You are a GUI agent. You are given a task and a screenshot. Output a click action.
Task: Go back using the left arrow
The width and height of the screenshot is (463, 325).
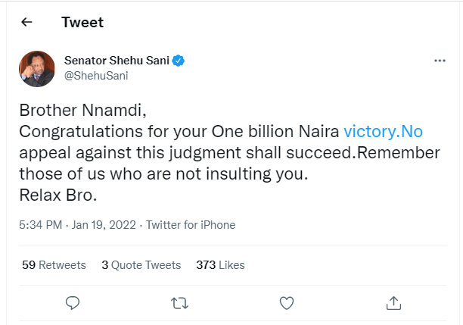27,22
